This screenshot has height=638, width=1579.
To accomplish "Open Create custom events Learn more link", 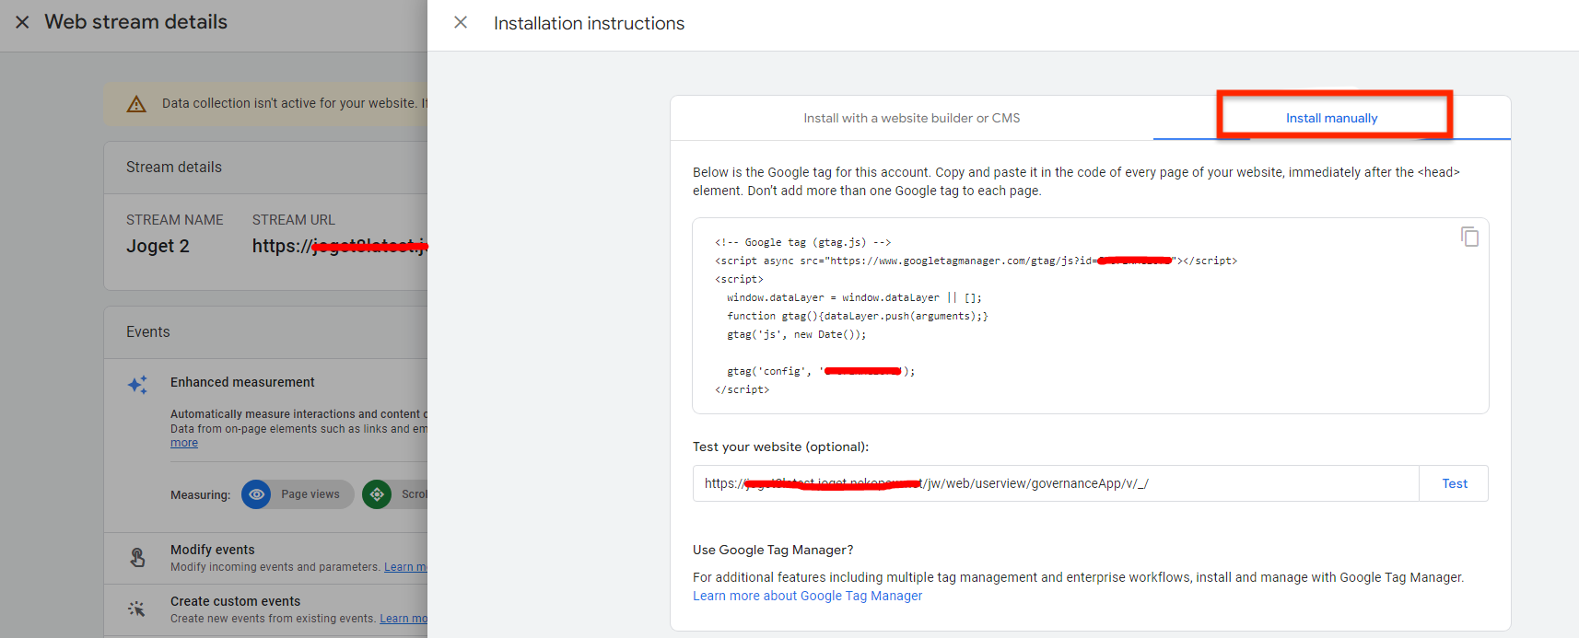I will click(x=404, y=619).
